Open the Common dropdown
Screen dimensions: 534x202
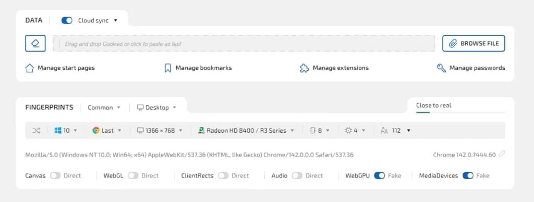pos(104,107)
